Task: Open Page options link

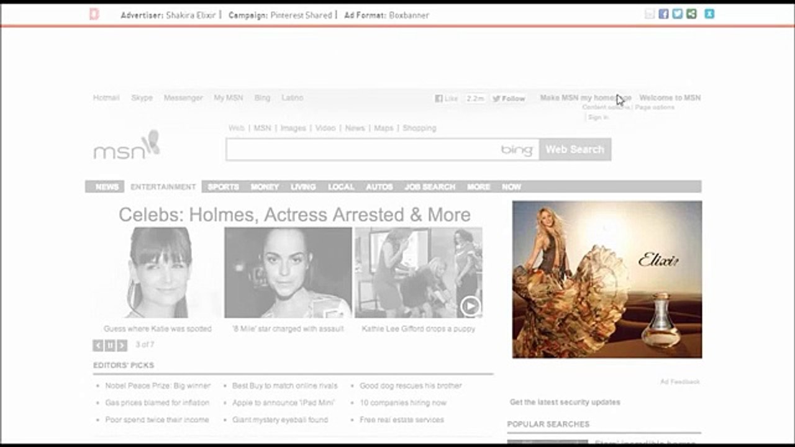Action: click(x=655, y=107)
